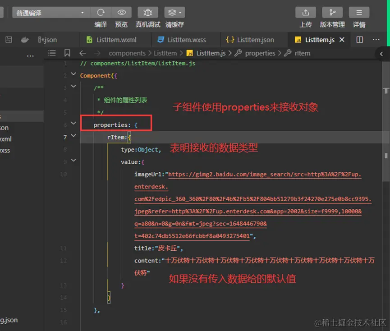
Task: Click the 组件的属性列表 comment text
Action: pyautogui.click(x=125, y=100)
